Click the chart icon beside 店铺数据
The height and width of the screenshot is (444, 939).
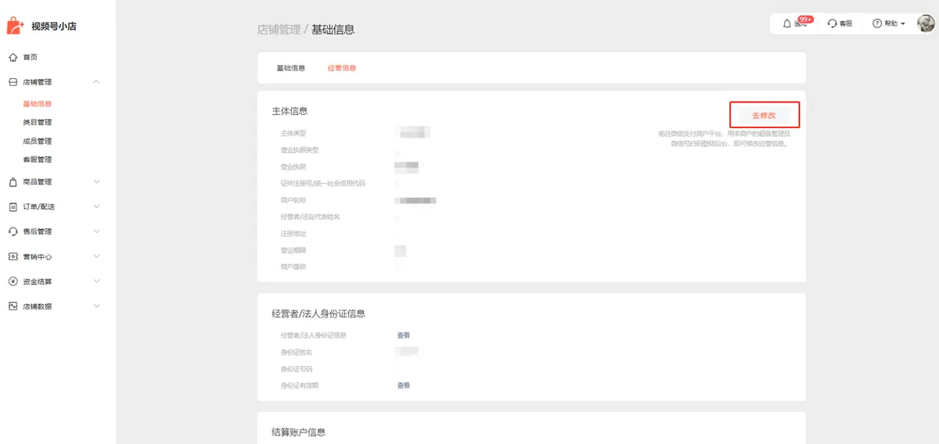pos(13,306)
